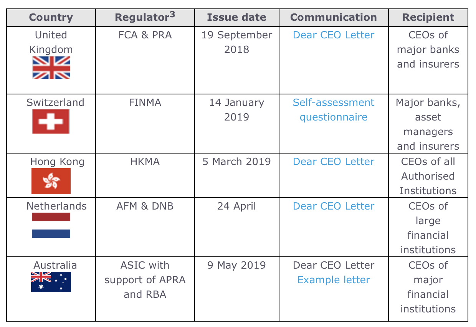Click the Switzerland flag icon
476x327 pixels.
[x=51, y=121]
